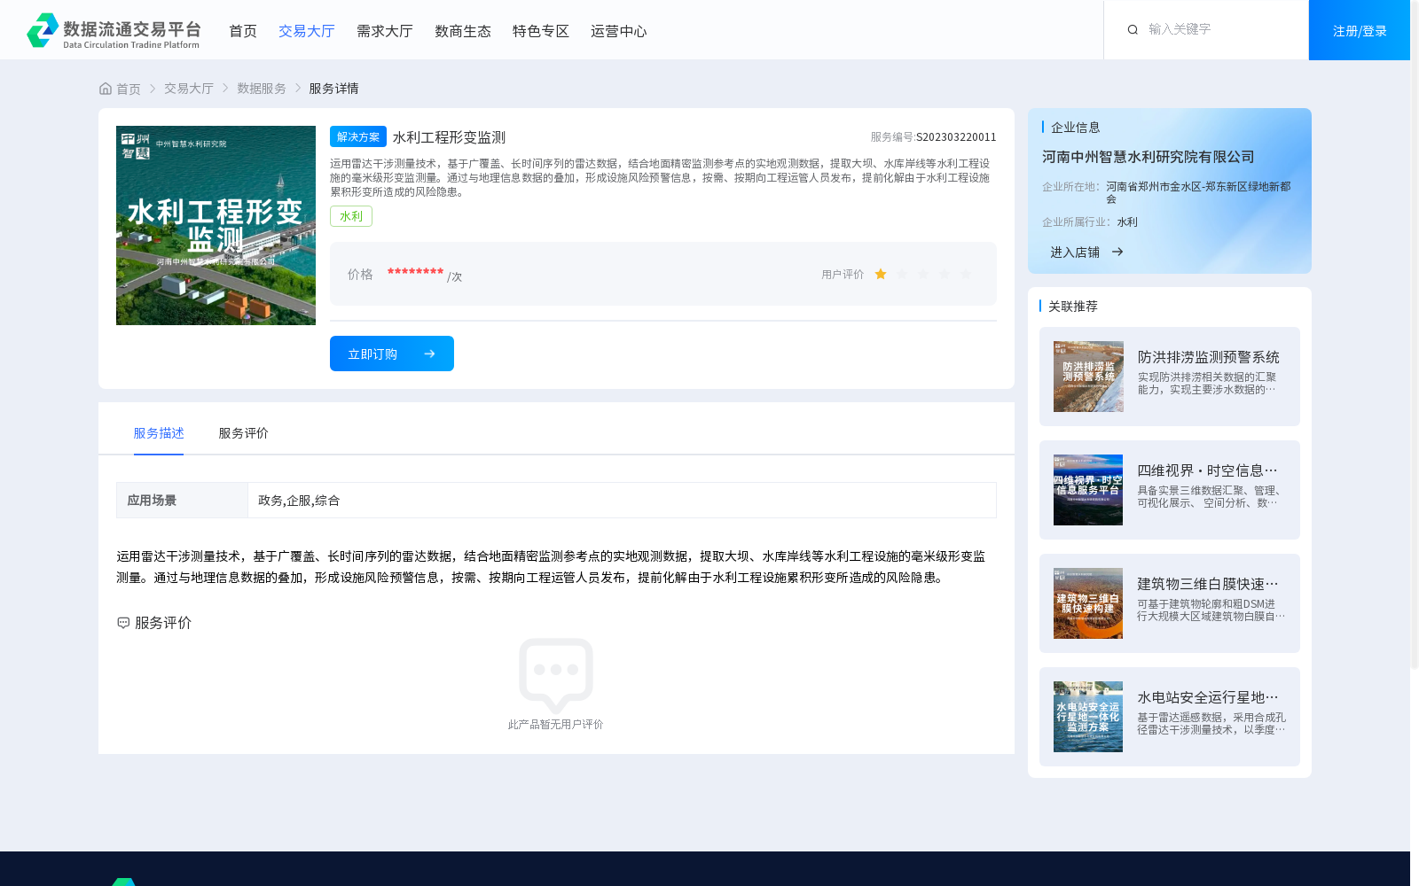Click the 水利工程形变监测 product image
The image size is (1419, 886).
click(x=216, y=225)
